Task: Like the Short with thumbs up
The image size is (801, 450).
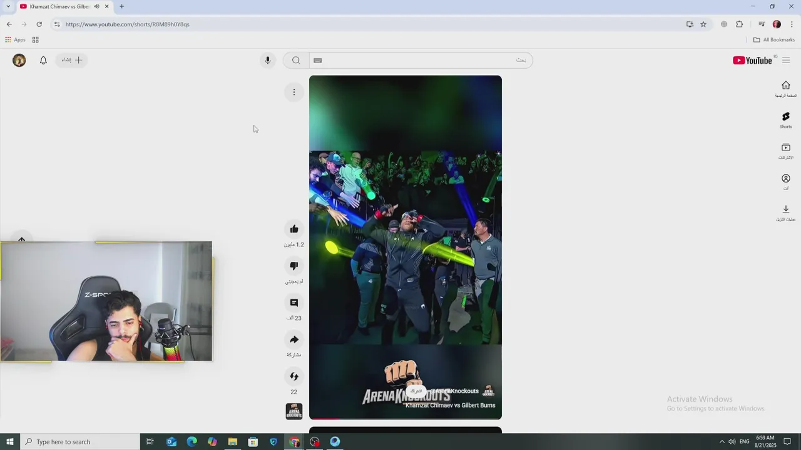Action: coord(294,229)
